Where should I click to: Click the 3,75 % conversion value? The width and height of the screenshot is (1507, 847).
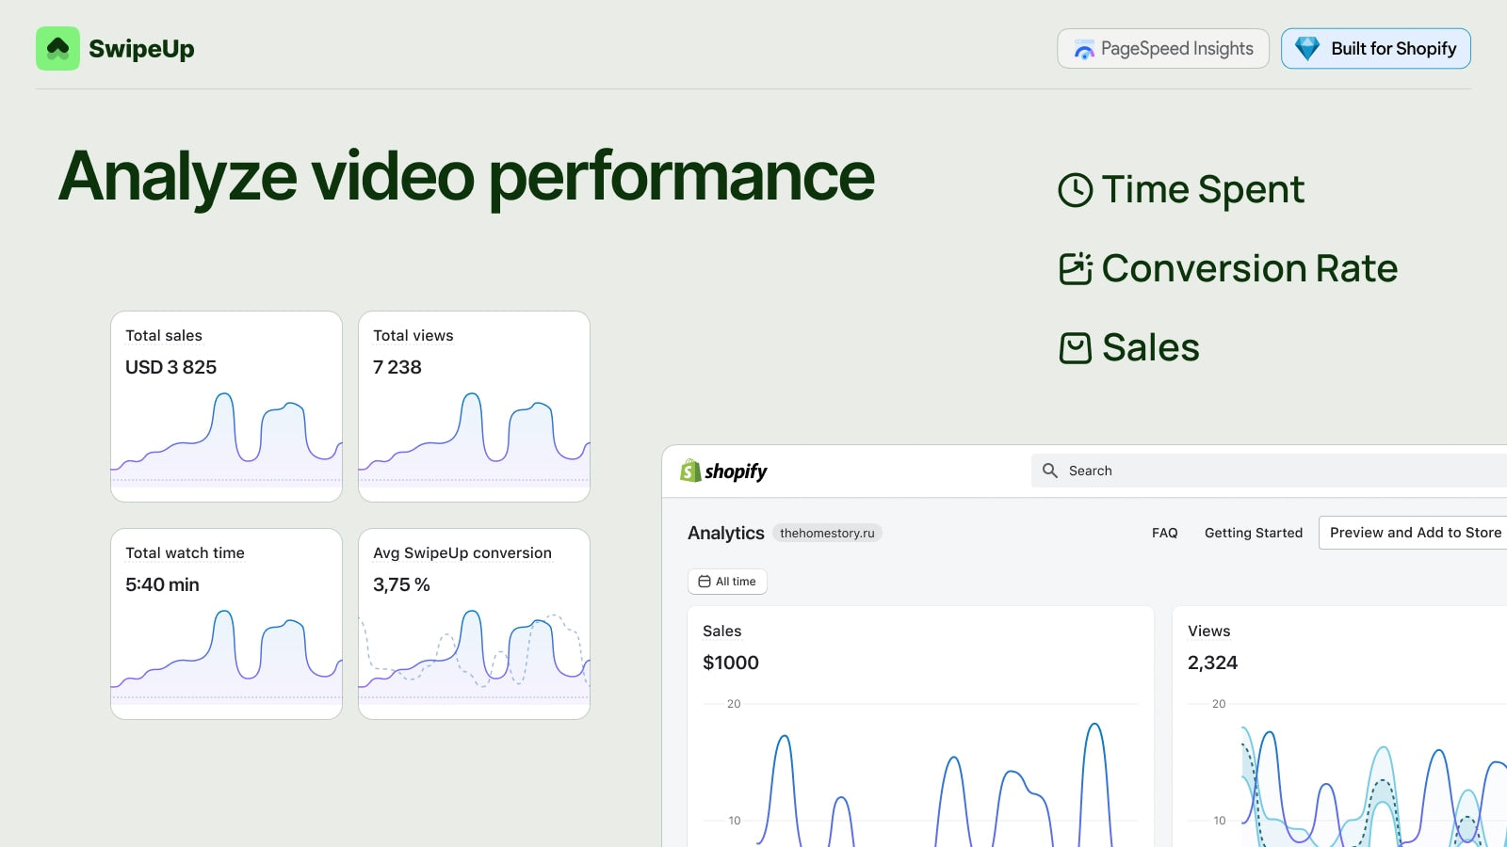pos(401,584)
